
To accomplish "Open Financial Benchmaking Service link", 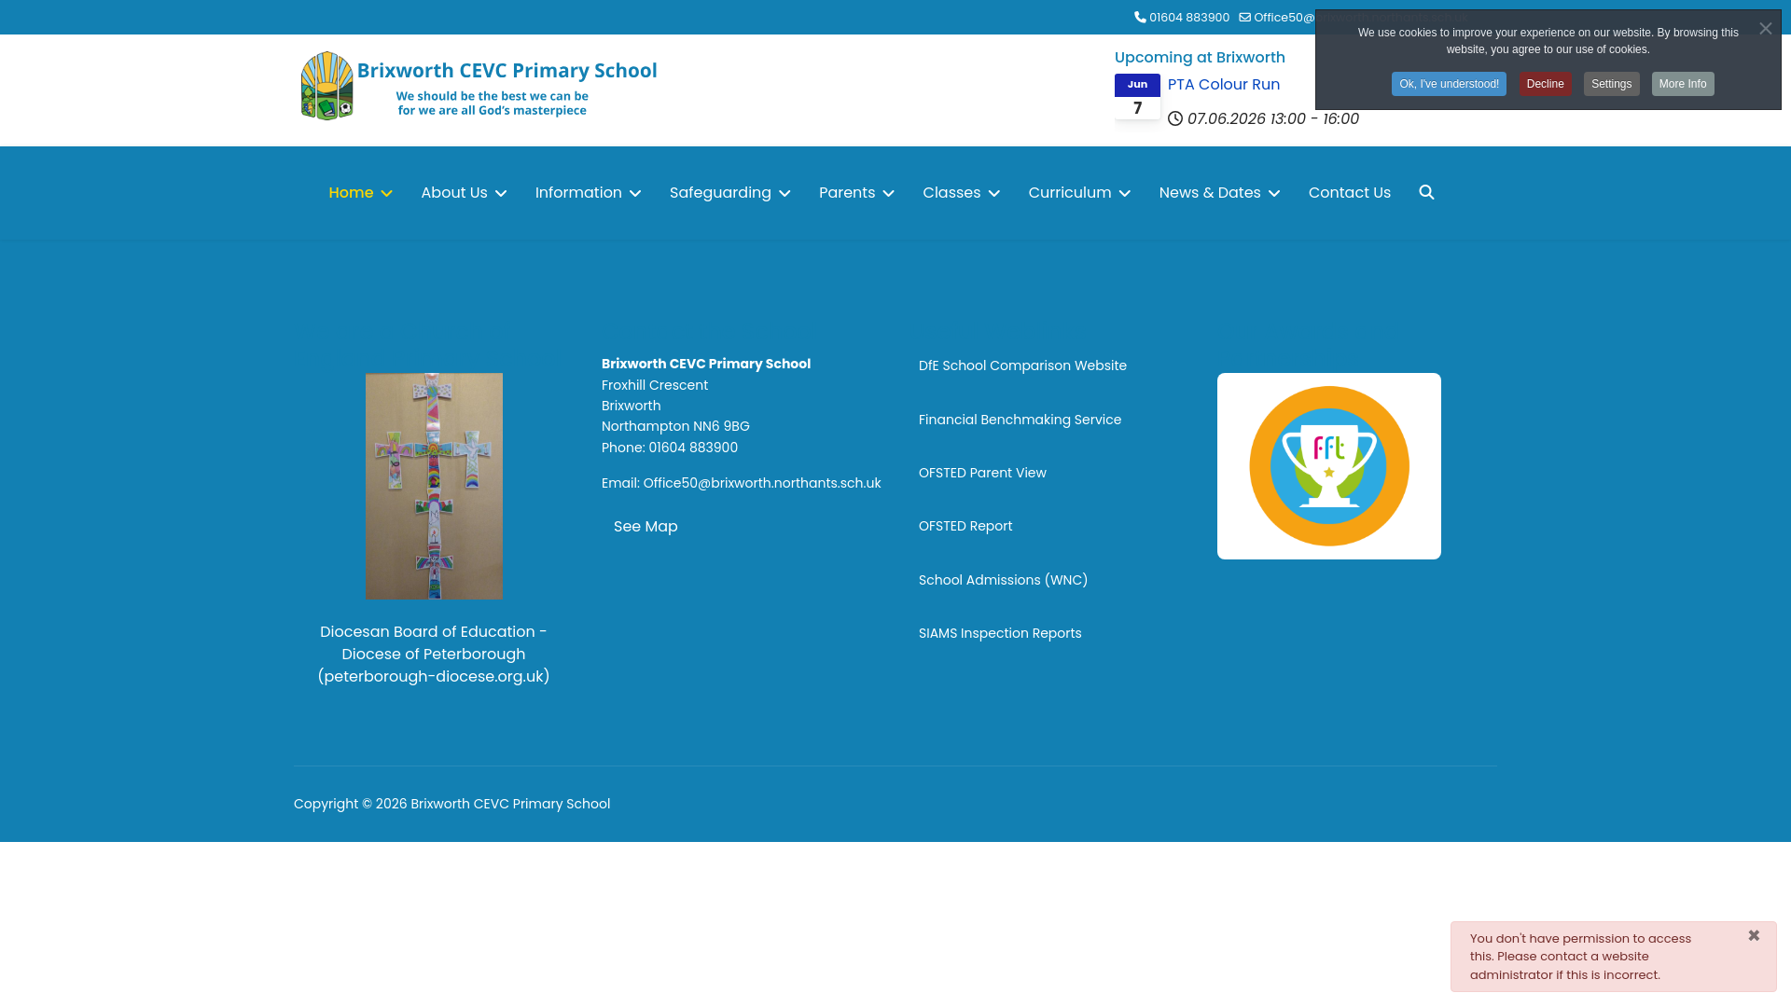I will pyautogui.click(x=1020, y=420).
